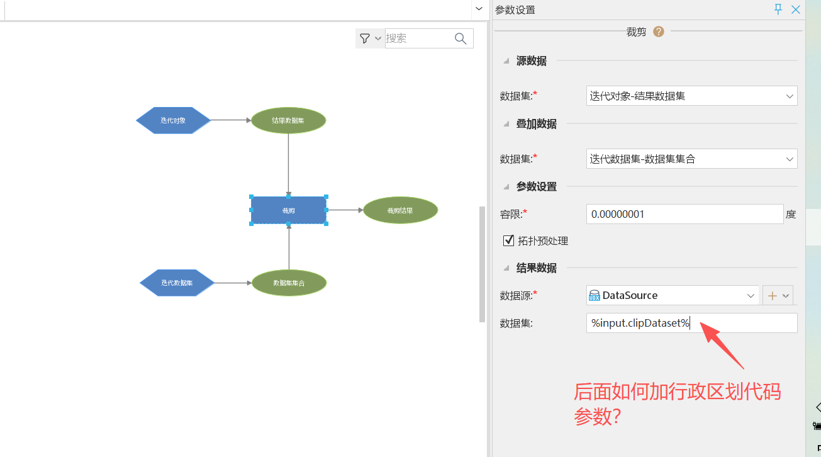The width and height of the screenshot is (821, 457).
Task: Open help for 裁剪 tool
Action: coord(659,31)
